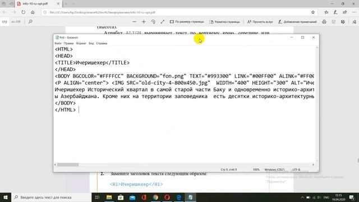Open the page layout option
The height and width of the screenshot is (202, 359).
point(224,22)
